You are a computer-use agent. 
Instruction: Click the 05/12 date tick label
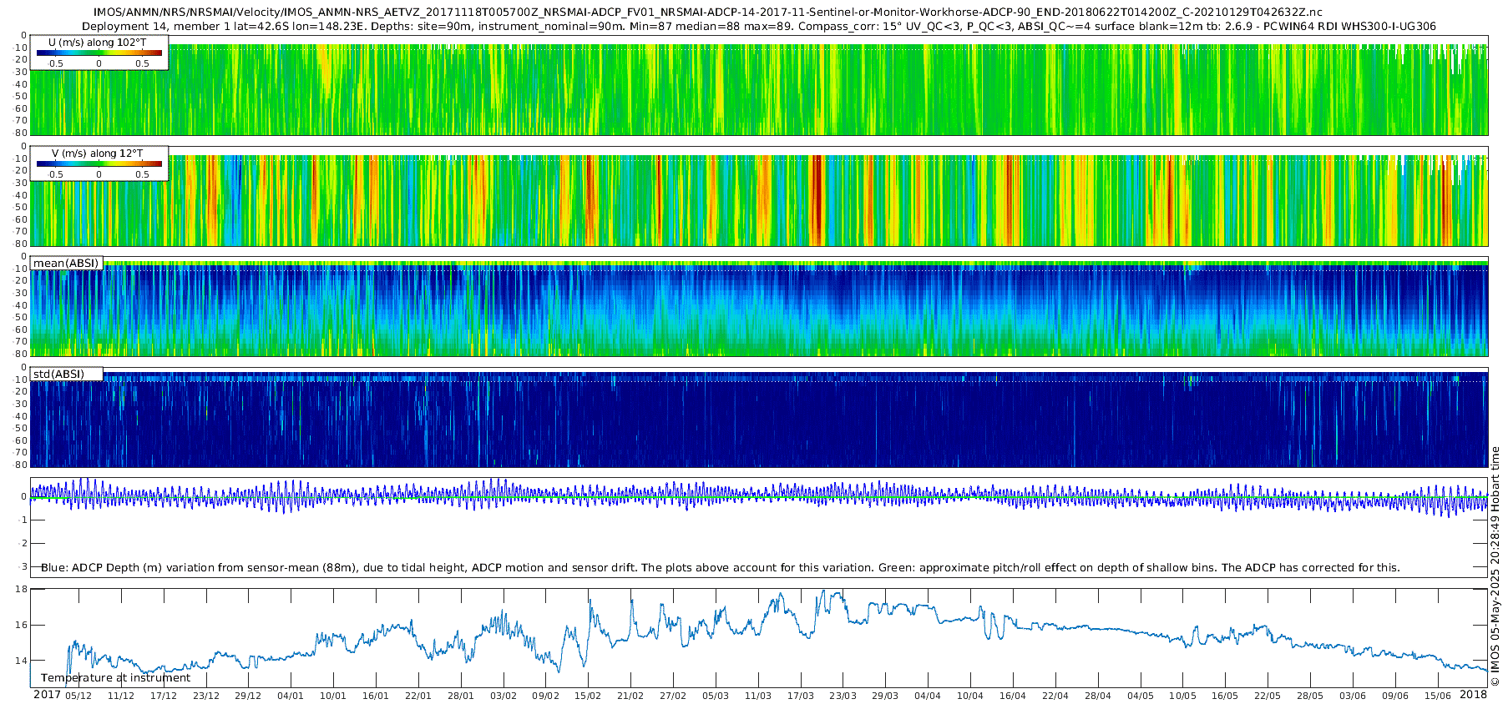tap(78, 696)
